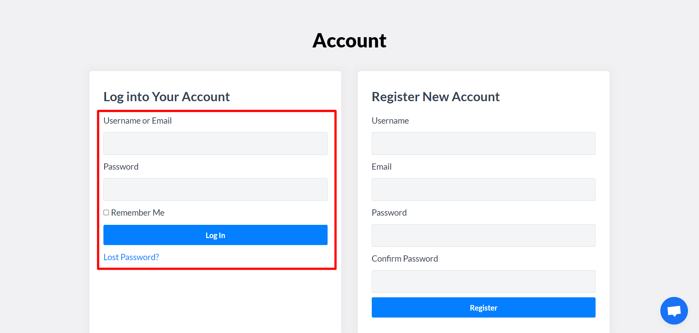Open the Lost Password link
699x333 pixels.
(131, 257)
